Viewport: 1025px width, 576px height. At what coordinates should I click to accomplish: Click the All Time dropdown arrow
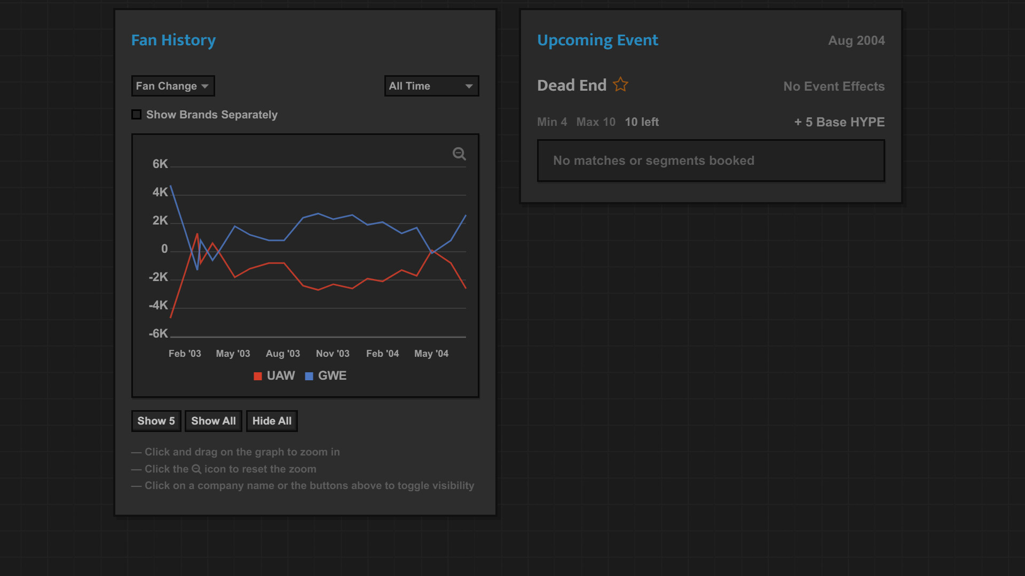pos(469,86)
